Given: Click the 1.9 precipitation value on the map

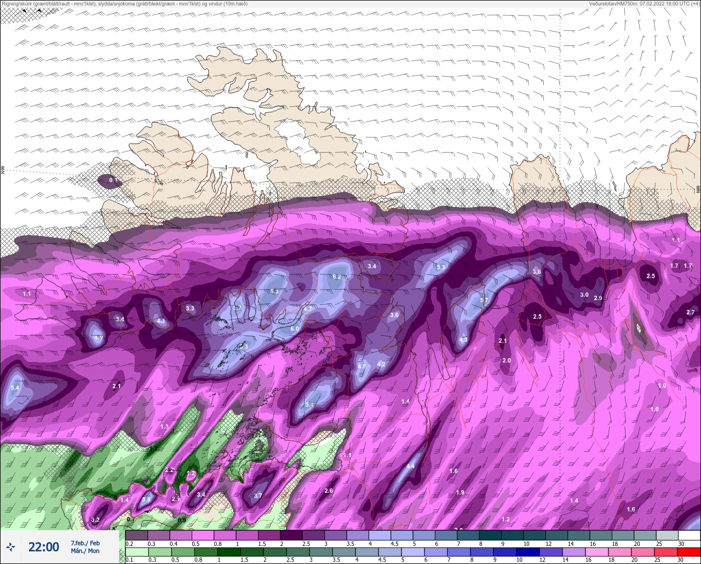Looking at the screenshot, I should click(x=460, y=492).
